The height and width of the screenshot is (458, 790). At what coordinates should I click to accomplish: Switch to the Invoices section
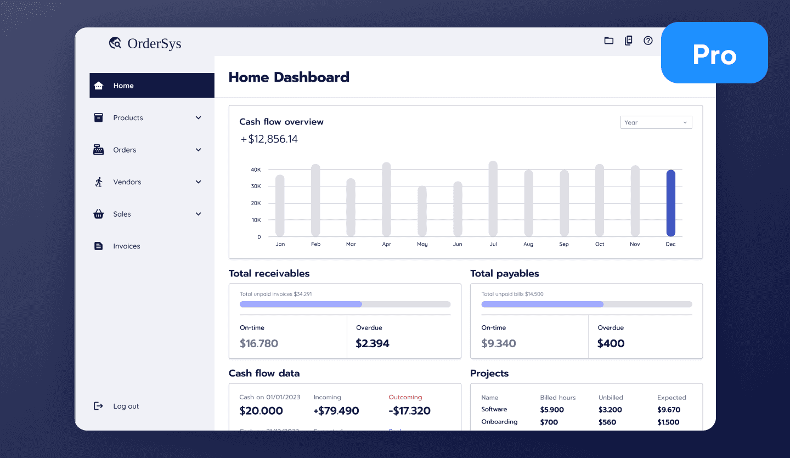click(x=127, y=246)
